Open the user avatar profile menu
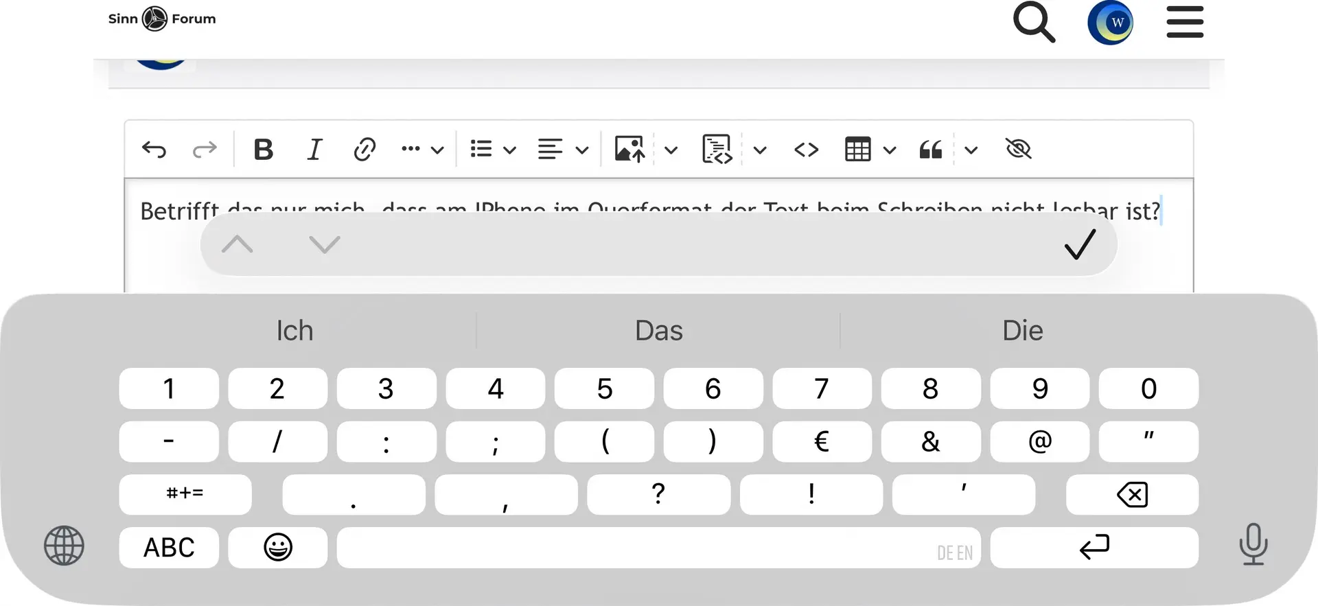 point(1110,22)
